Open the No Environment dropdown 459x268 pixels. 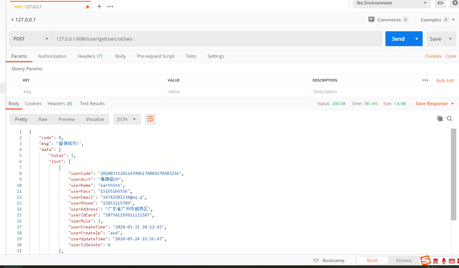392,3
